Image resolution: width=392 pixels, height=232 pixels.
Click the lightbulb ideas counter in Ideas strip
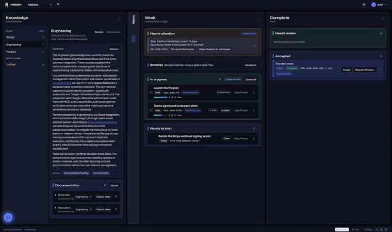click(x=133, y=39)
